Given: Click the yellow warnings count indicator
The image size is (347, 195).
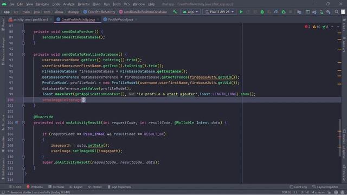Looking at the screenshot, I should point(317,27).
